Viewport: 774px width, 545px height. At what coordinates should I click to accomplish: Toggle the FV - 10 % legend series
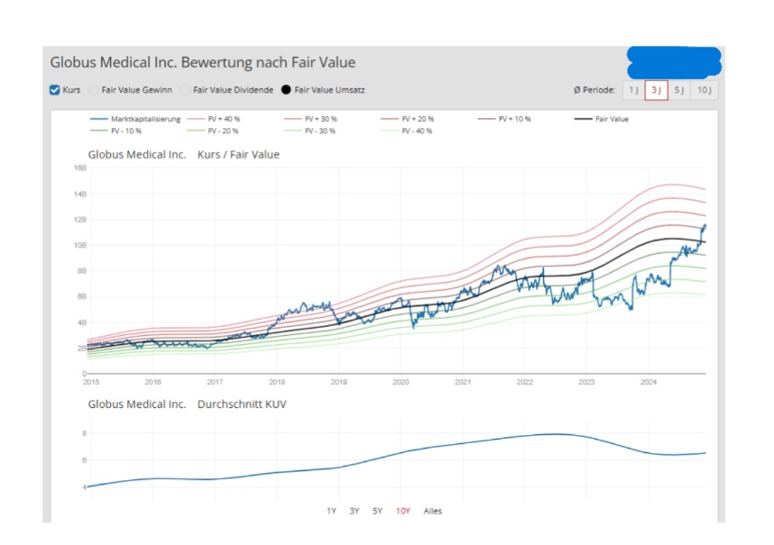point(116,131)
